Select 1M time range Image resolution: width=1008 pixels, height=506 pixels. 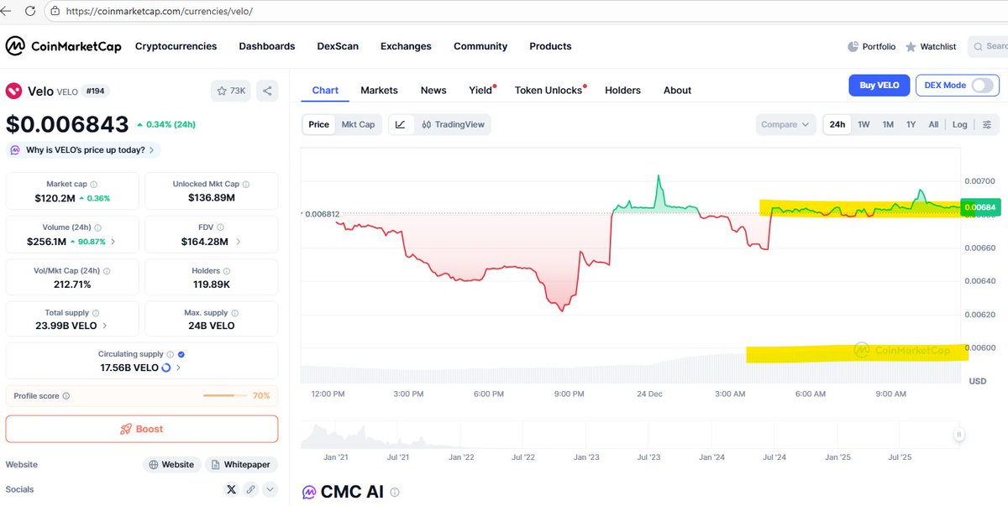(x=888, y=124)
